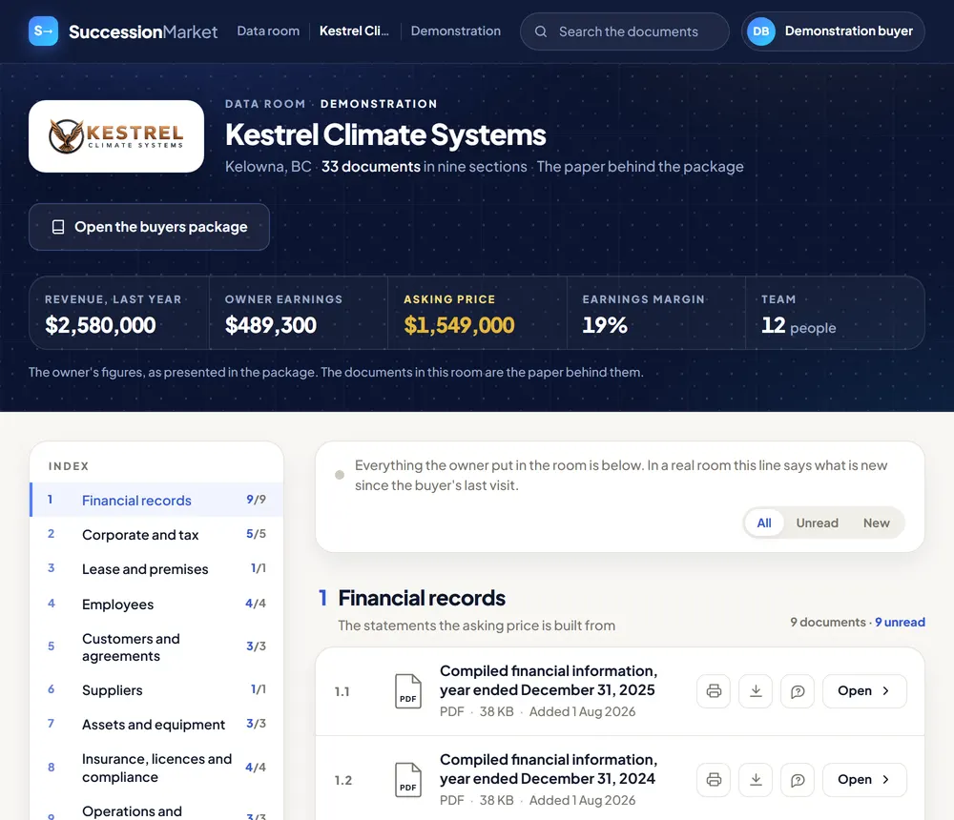Screen dimensions: 954x820
Task: Open the Demonstration buyer account menu
Action: (833, 31)
